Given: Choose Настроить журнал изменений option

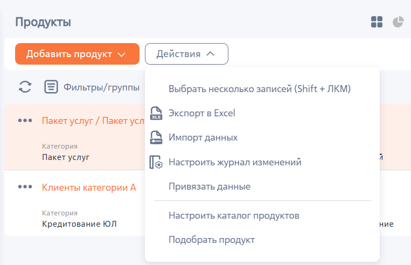Looking at the screenshot, I should [x=235, y=162].
